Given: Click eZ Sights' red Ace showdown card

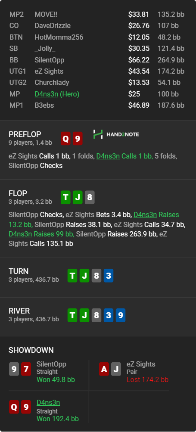Looking at the screenshot, I should tap(104, 369).
